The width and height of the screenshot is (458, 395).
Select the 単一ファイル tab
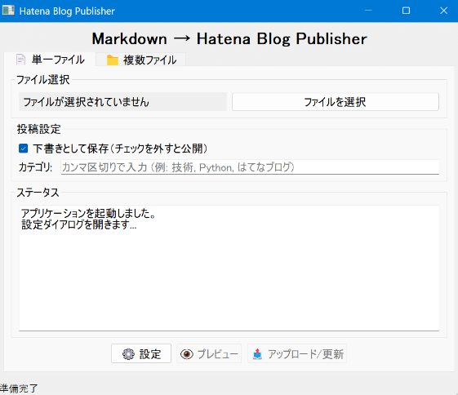click(50, 60)
